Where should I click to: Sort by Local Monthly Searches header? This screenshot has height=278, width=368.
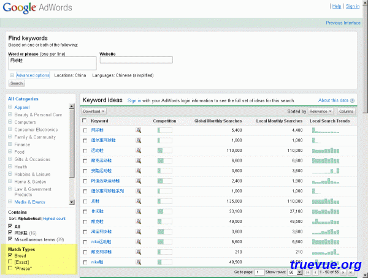coord(279,121)
